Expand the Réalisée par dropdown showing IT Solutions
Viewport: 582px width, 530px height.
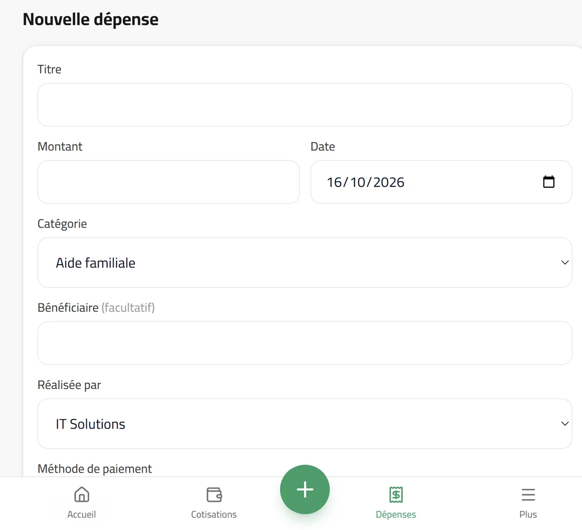coord(305,423)
